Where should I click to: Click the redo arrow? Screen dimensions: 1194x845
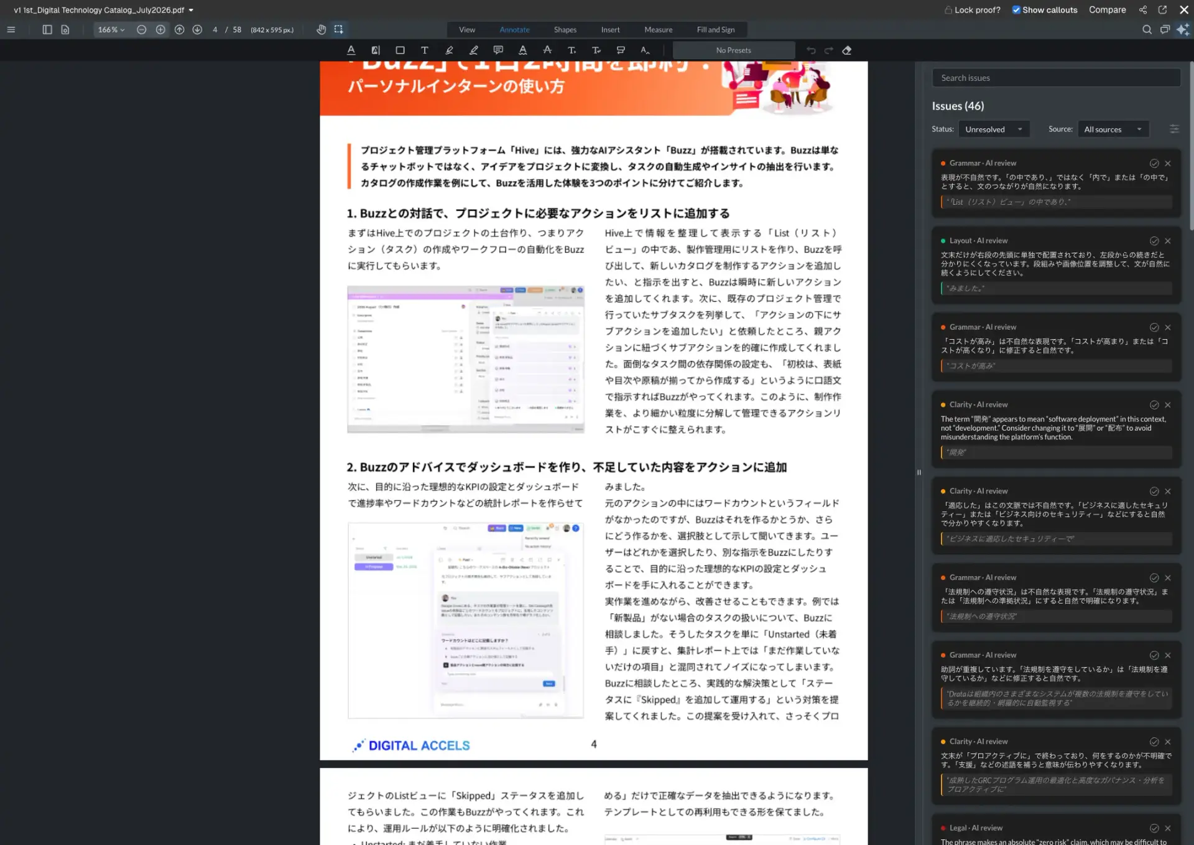[x=828, y=50]
